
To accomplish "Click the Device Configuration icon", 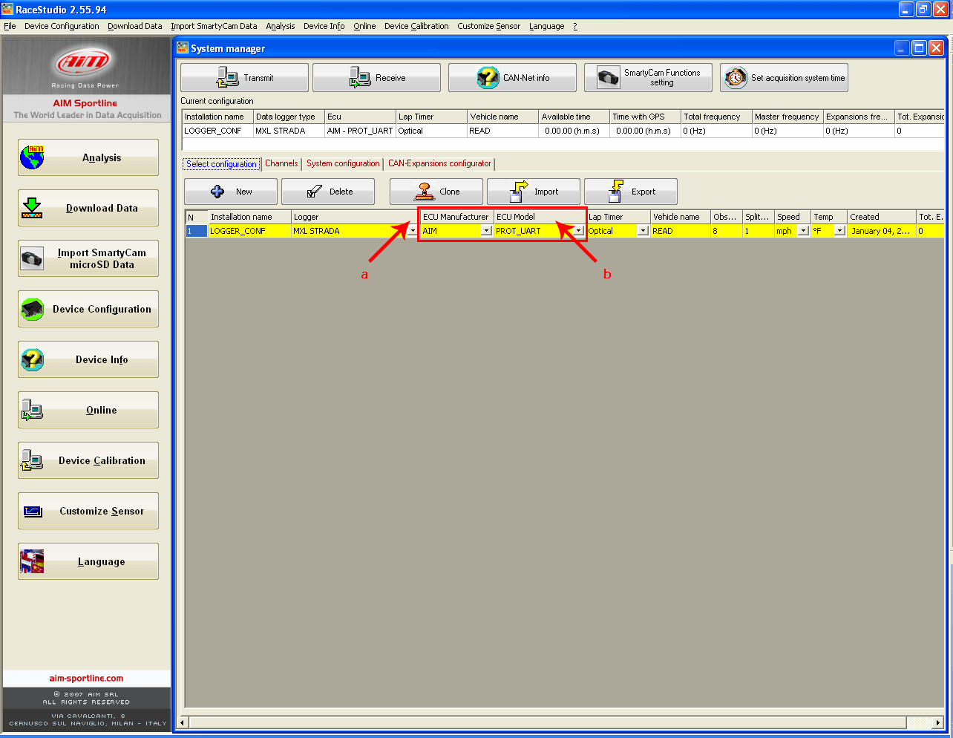I will click(x=32, y=309).
